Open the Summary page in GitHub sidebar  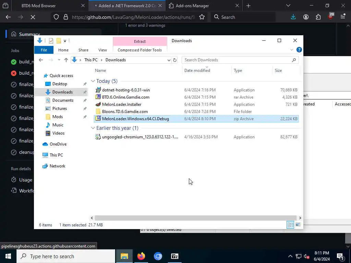(x=29, y=34)
